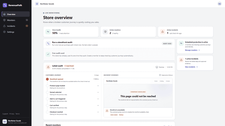The width and height of the screenshot is (225, 126).
Task: Open the Privacy link
Action: pyautogui.click(x=12, y=114)
